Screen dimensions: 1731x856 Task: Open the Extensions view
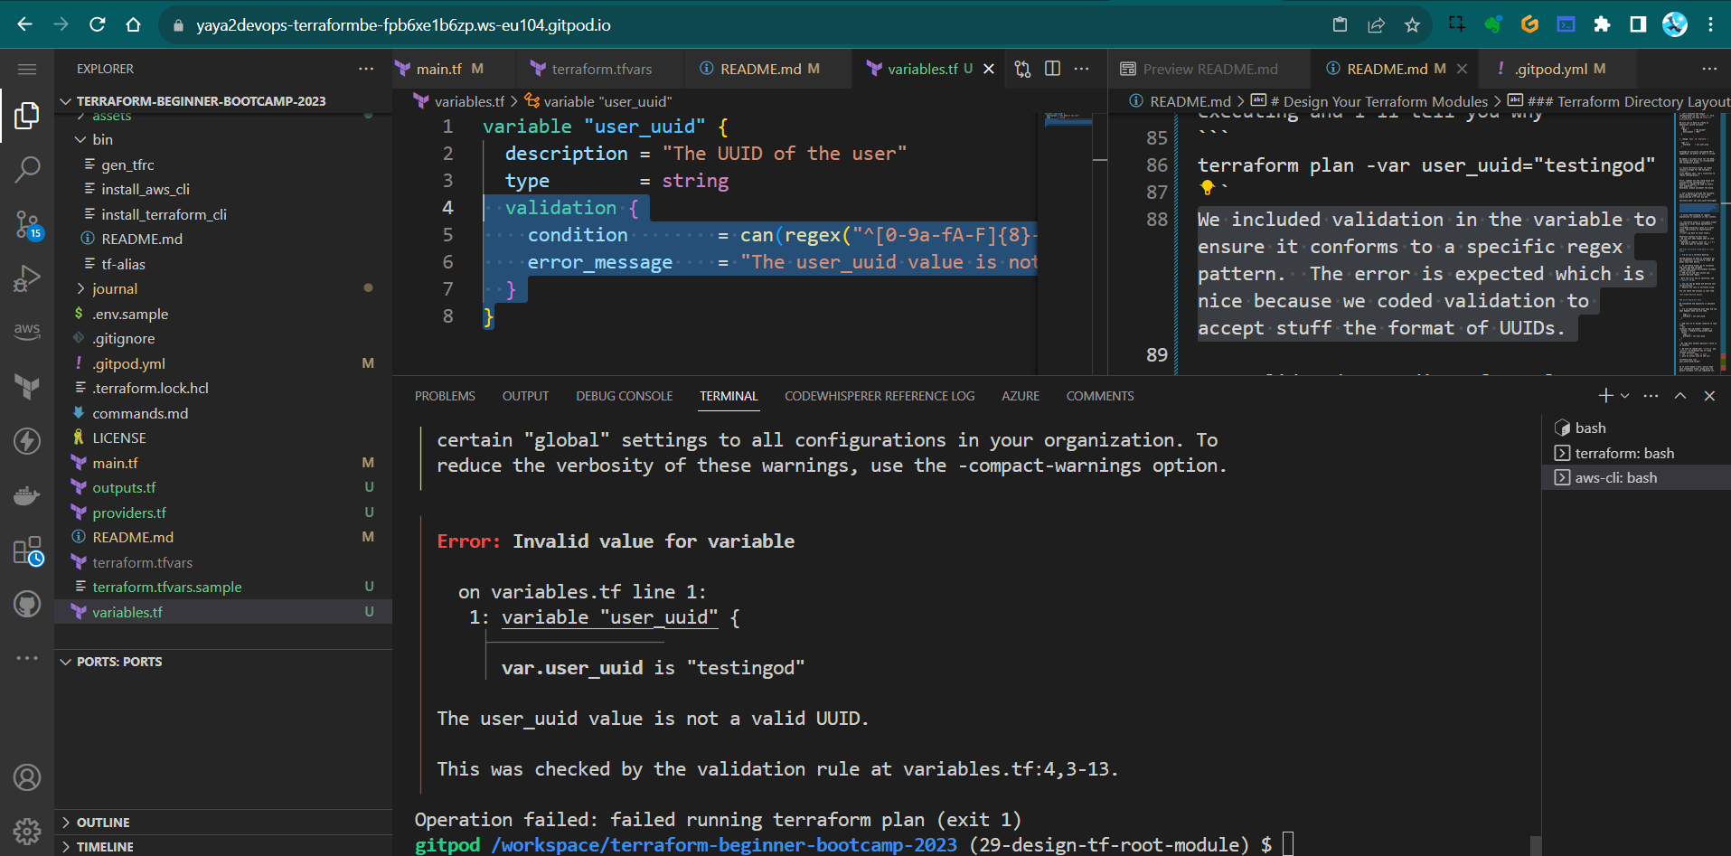coord(27,550)
